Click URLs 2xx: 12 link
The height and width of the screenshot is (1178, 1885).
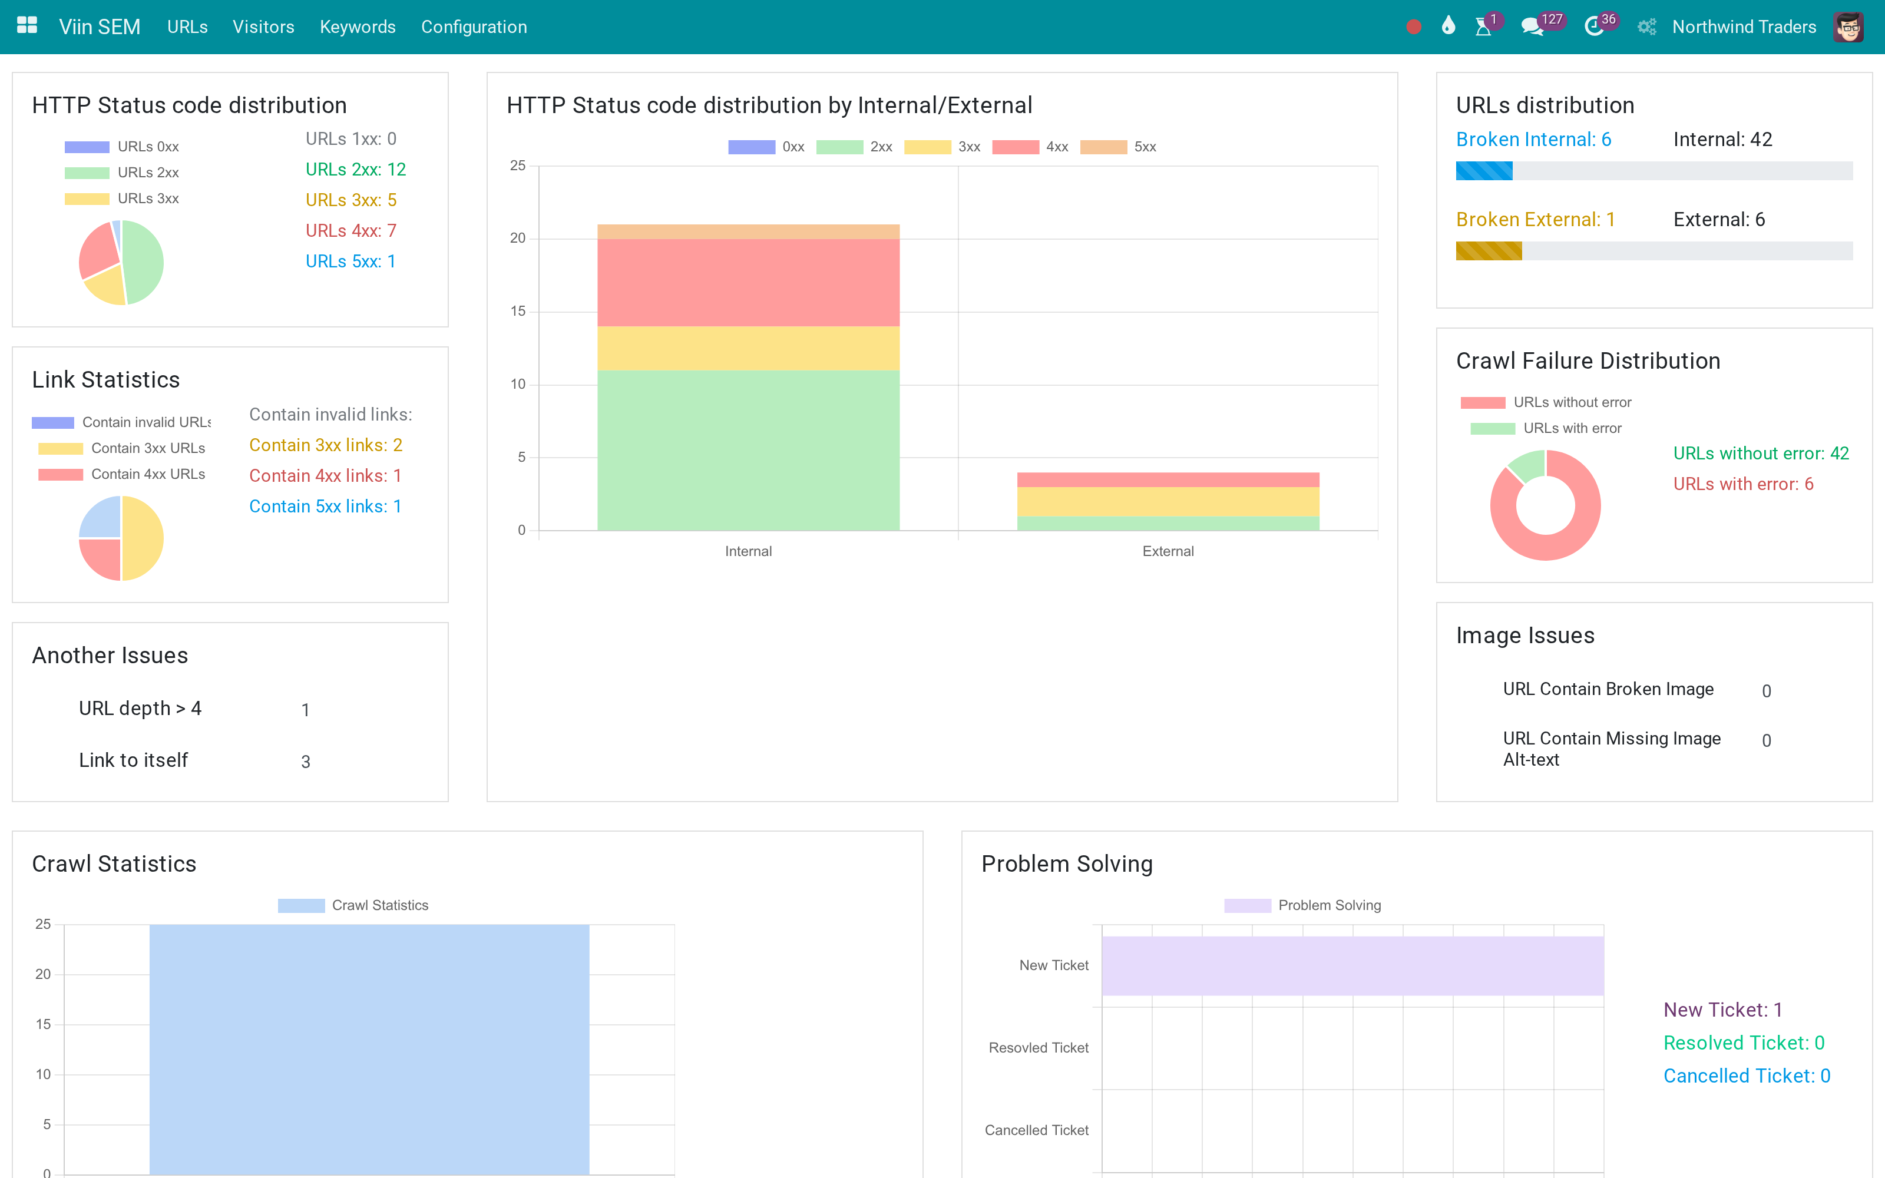pos(355,169)
